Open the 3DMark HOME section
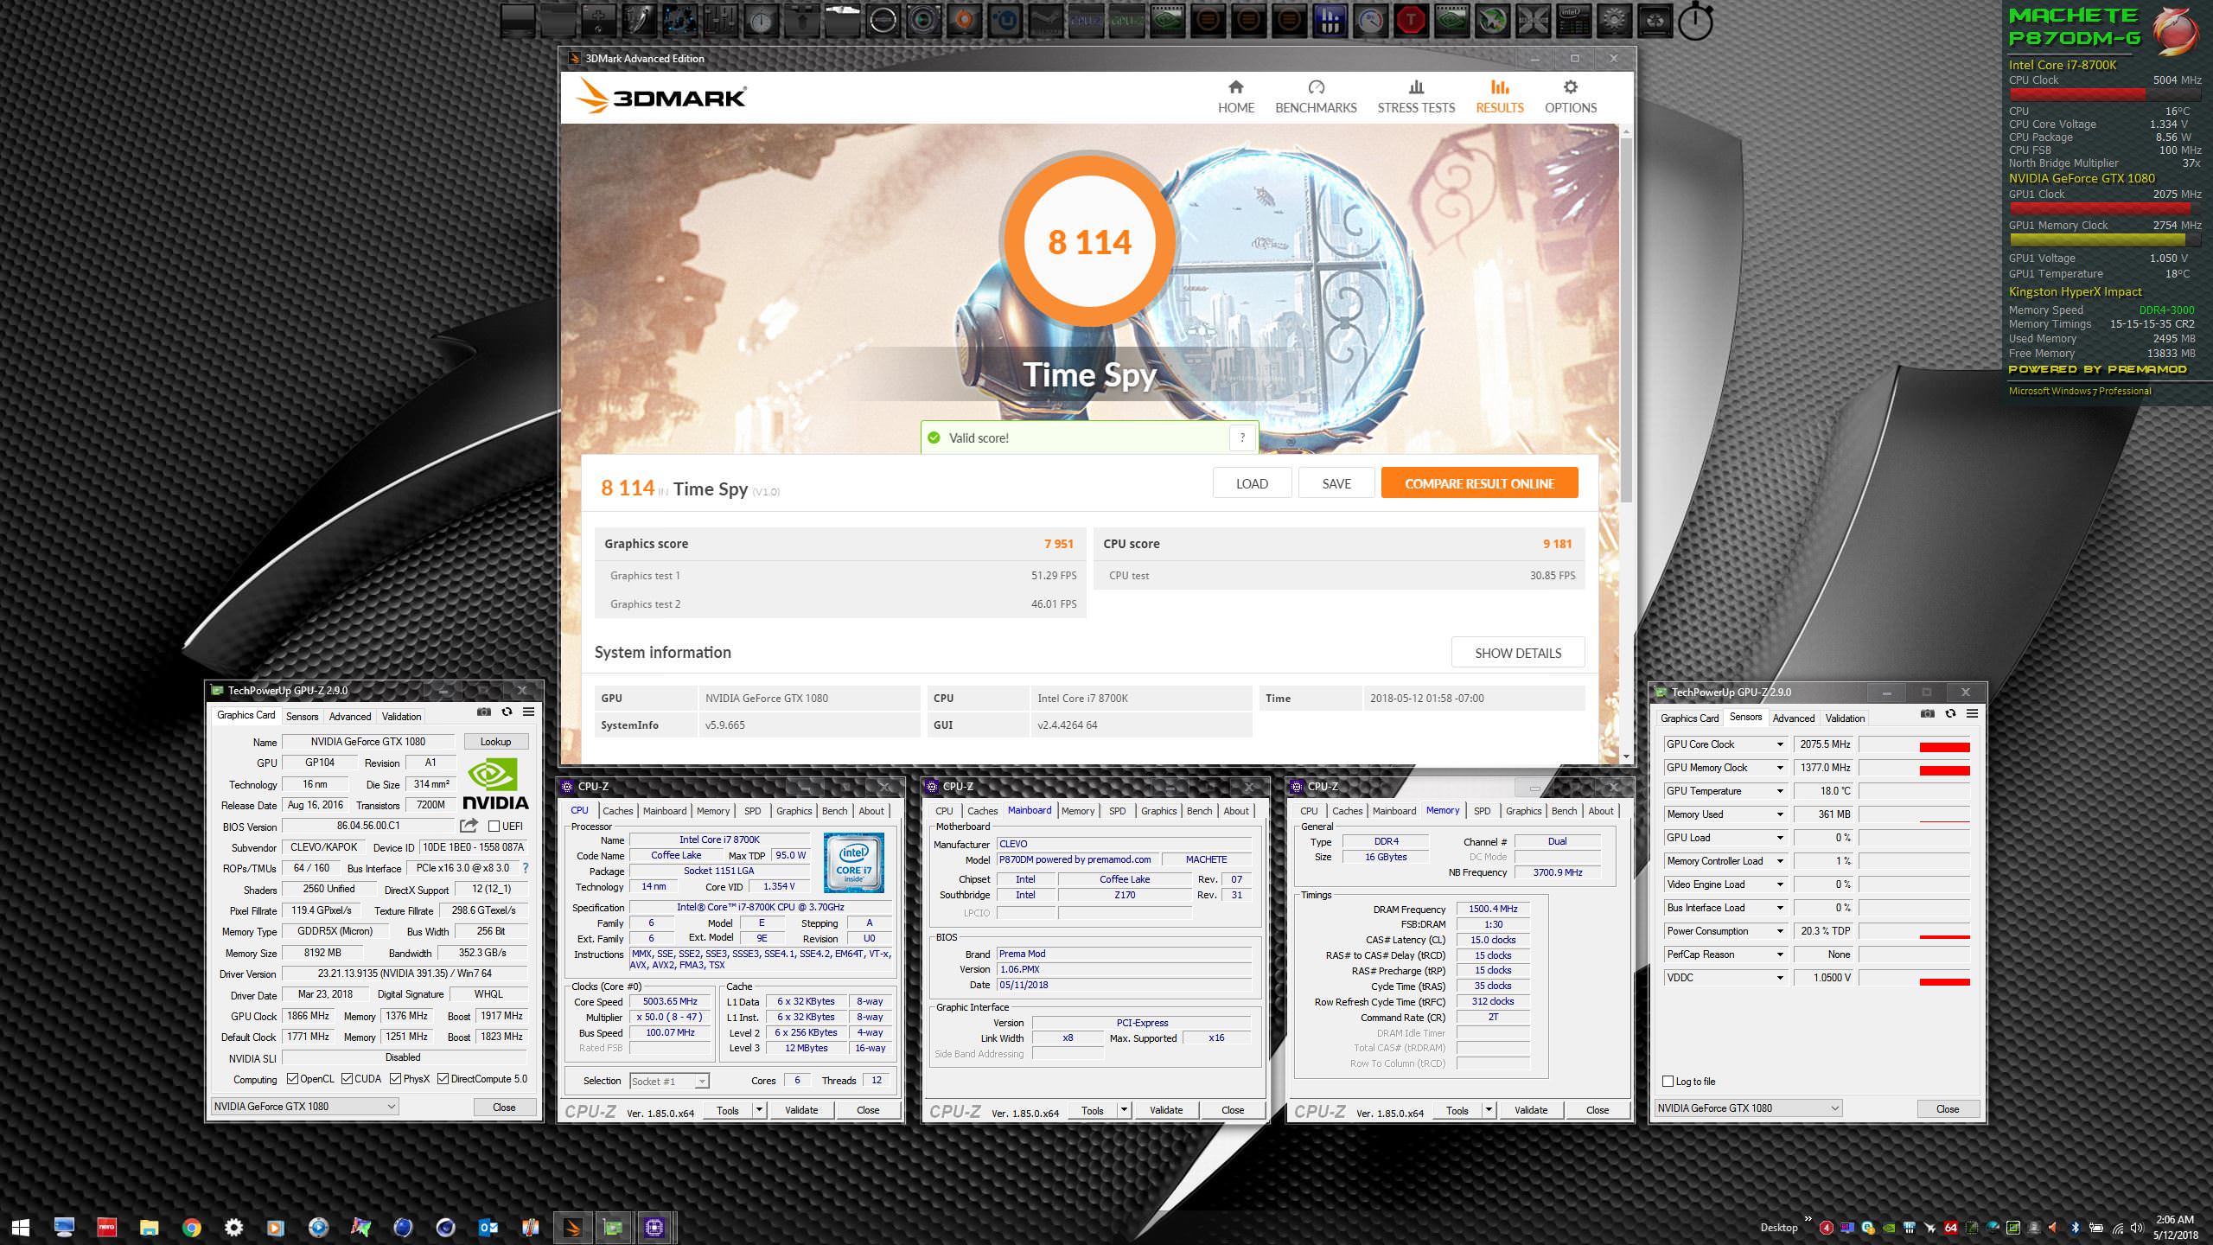This screenshot has width=2213, height=1245. (x=1235, y=97)
